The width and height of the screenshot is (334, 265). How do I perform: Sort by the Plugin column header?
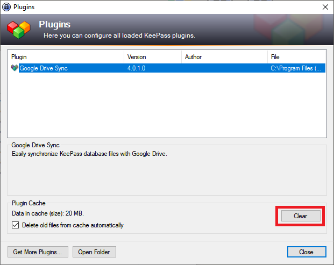[66, 57]
